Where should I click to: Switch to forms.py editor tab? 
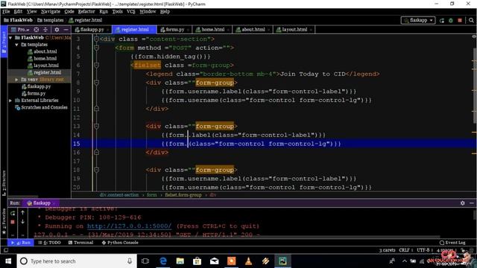174,30
